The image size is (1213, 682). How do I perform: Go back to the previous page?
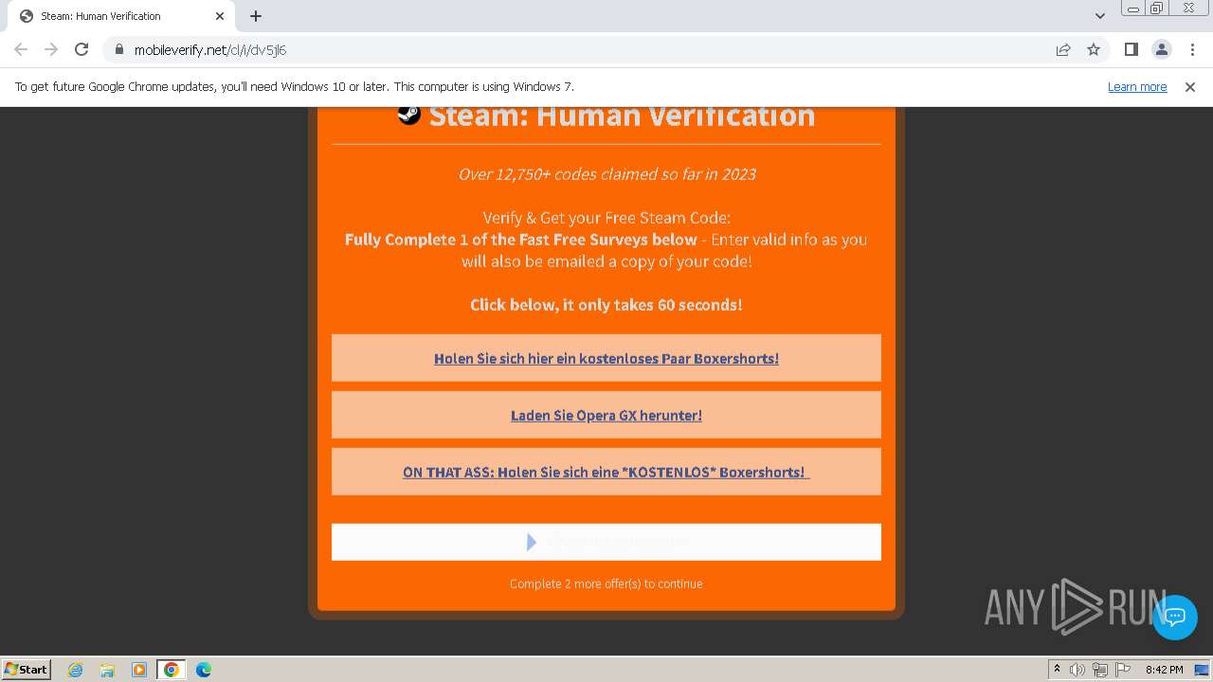[21, 49]
